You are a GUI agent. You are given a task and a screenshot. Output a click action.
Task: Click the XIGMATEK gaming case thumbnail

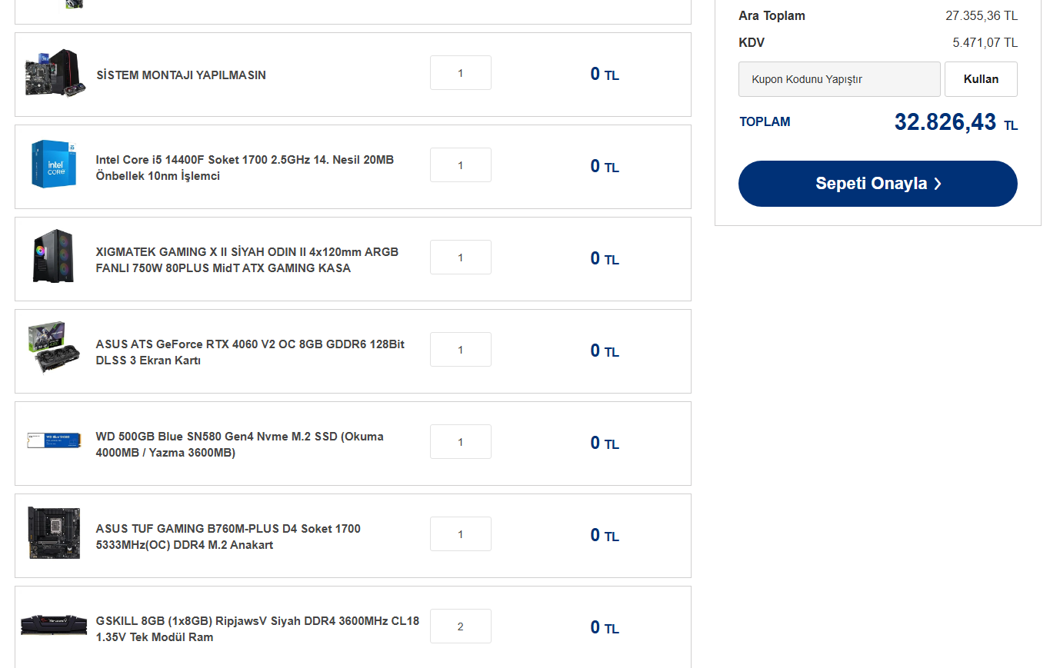53,256
